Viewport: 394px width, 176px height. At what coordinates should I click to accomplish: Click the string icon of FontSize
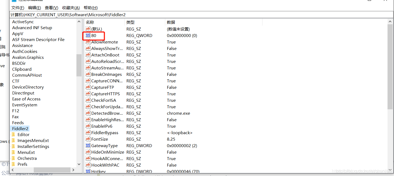pos(88,139)
